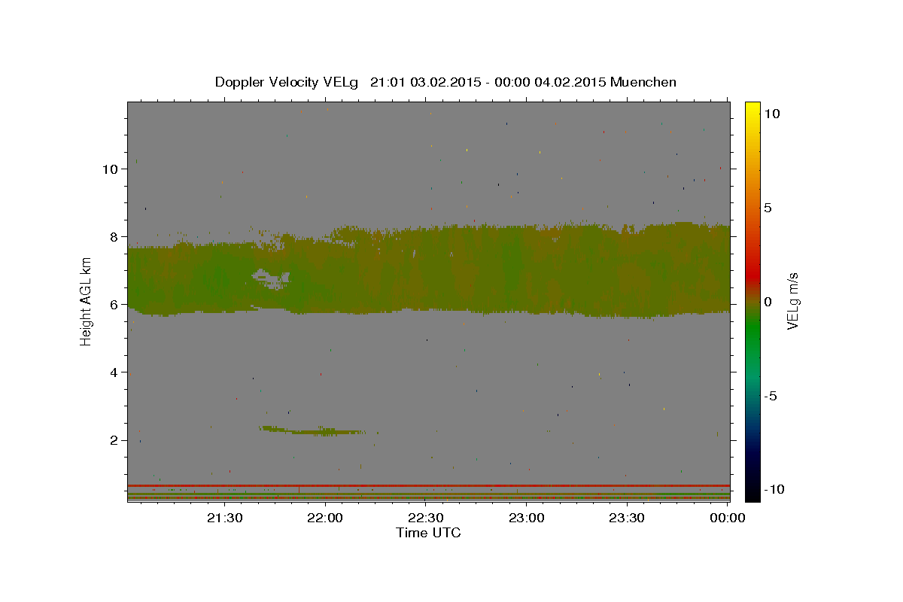This screenshot has width=903, height=602.
Task: Click the colorbar tick label '0'
Action: click(x=768, y=302)
